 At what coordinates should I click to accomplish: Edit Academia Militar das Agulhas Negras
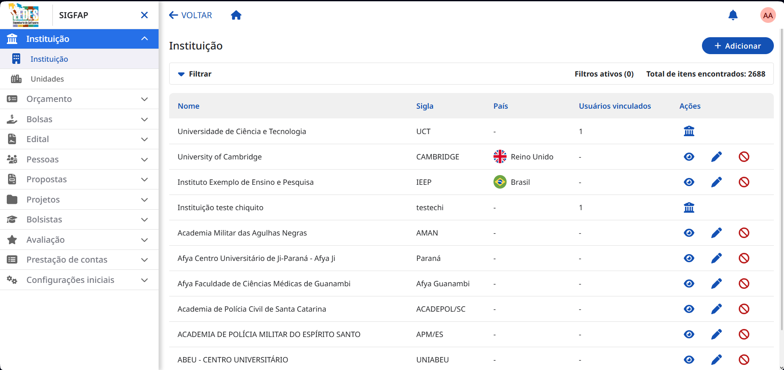tap(716, 233)
